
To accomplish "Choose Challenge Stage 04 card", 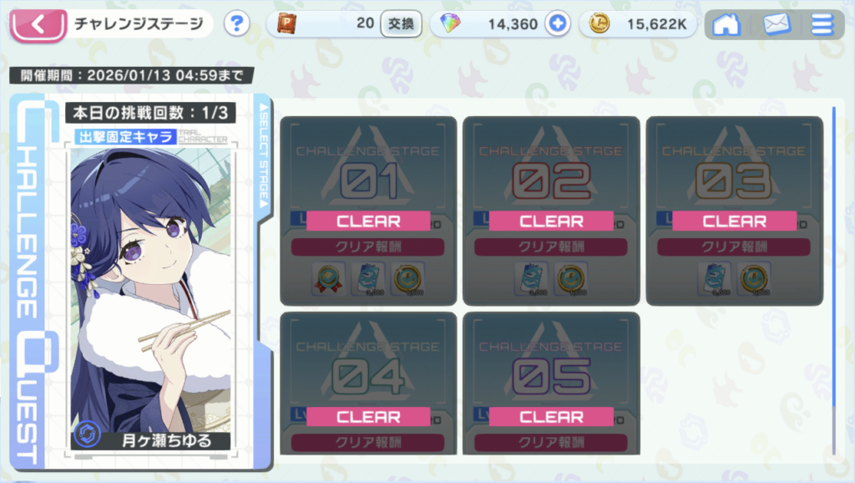I will [x=368, y=383].
